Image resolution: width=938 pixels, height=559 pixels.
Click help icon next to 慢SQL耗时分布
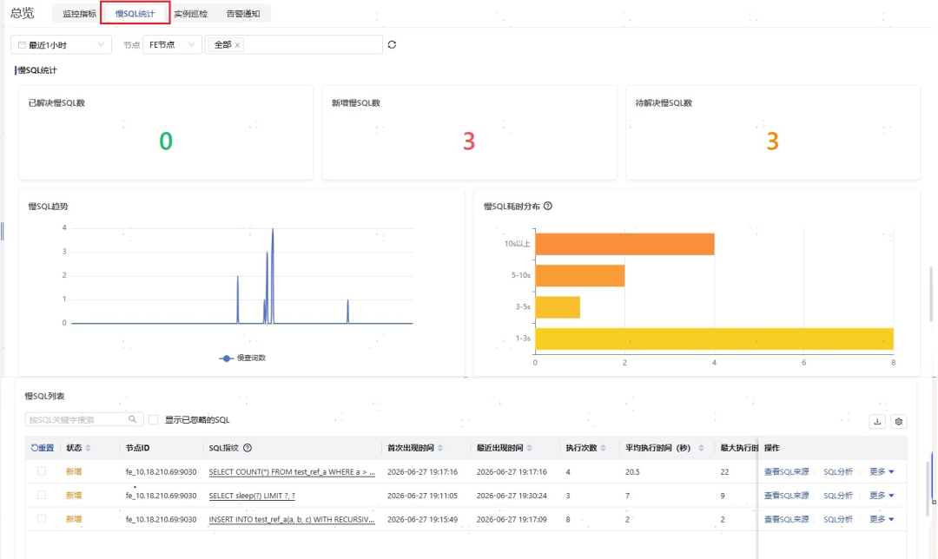coord(548,206)
